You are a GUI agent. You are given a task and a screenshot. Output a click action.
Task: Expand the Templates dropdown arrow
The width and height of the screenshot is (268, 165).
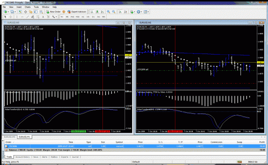(x=148, y=12)
